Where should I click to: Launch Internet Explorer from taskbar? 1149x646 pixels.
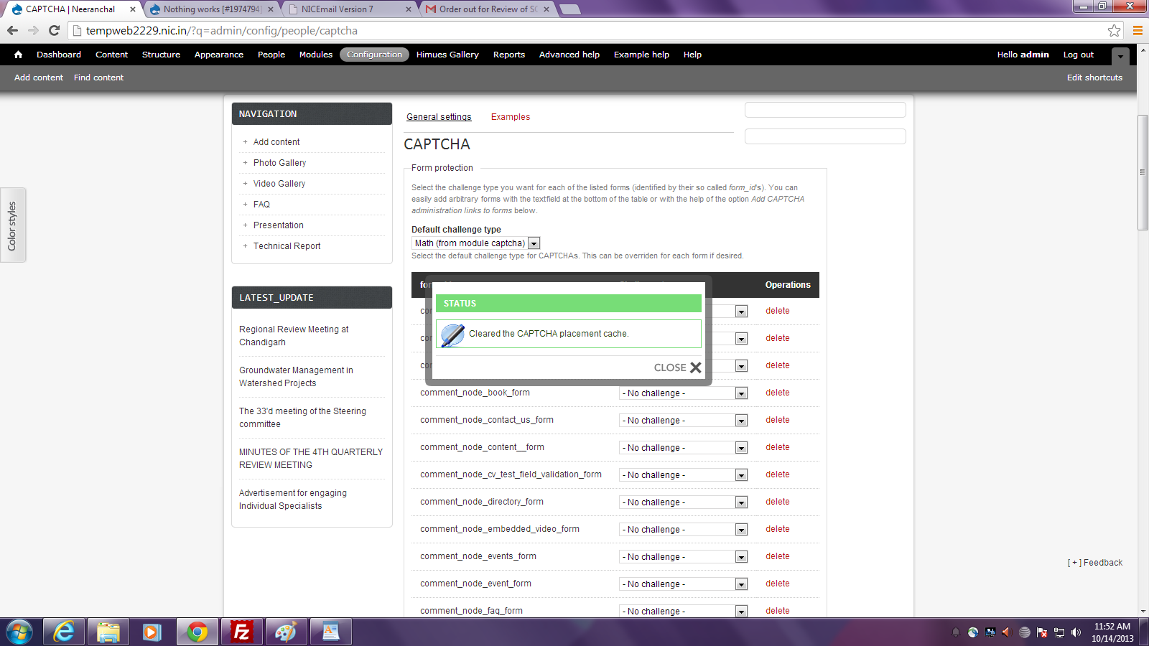(64, 632)
